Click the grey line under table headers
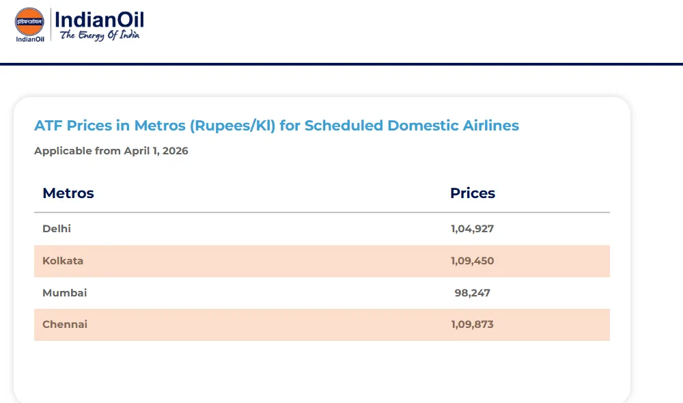 [x=322, y=212]
